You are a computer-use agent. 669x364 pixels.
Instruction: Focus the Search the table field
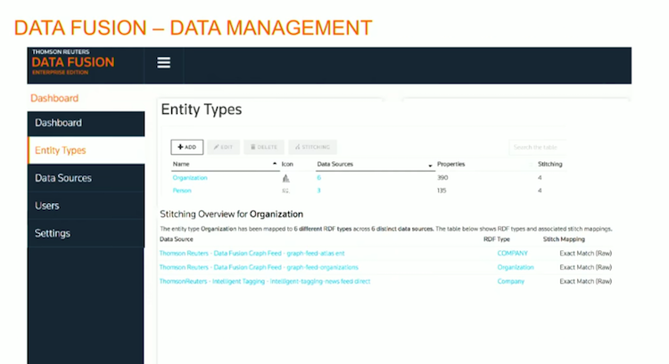tap(537, 148)
